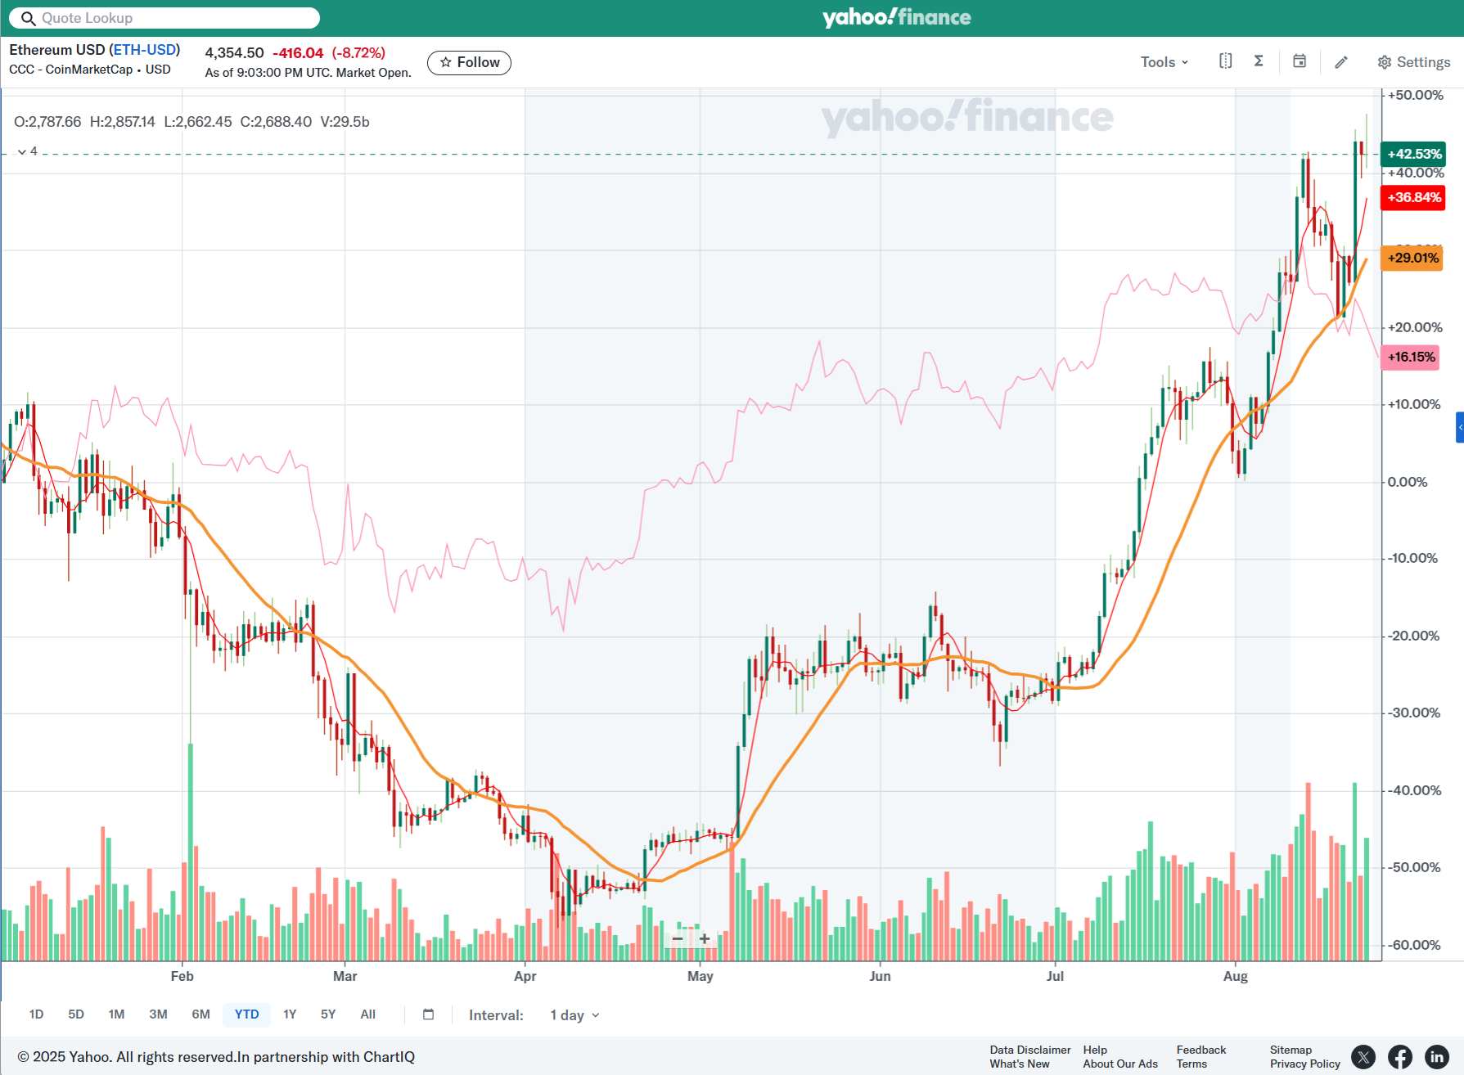
Task: Open the Sitemap link
Action: point(1291,1050)
